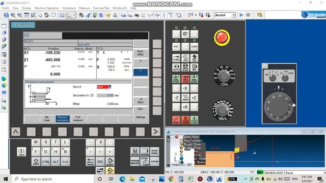Viewport: 326px width, 183px height.
Task: Click the INSERT key
Action: (x=110, y=162)
